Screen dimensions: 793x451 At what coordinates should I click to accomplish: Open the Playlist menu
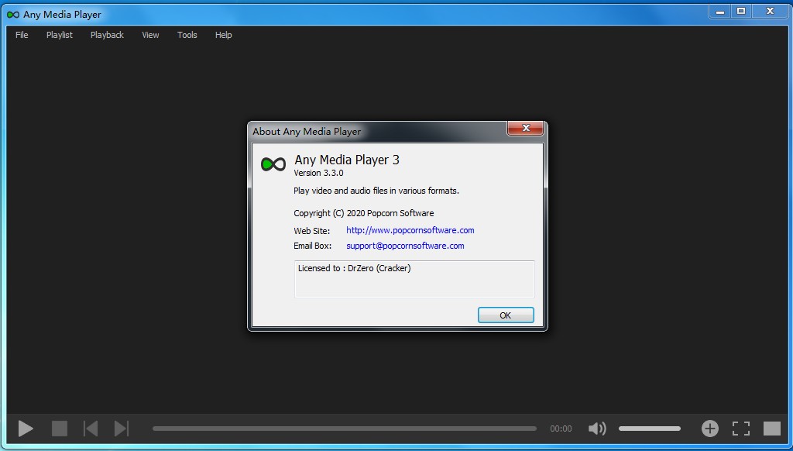coord(60,35)
